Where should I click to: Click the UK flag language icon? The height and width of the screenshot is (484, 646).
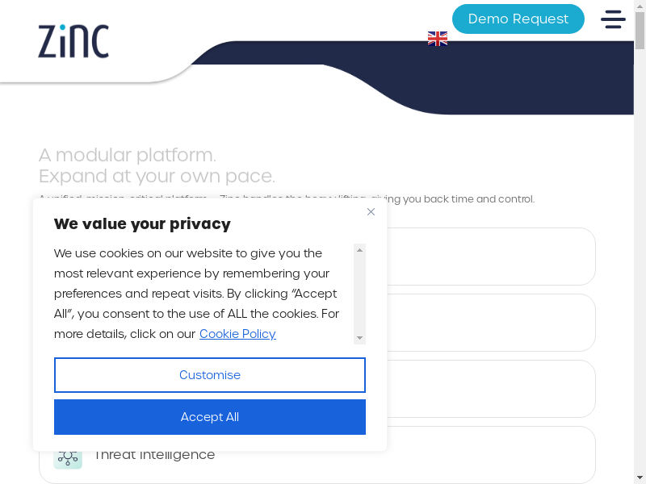tap(438, 39)
